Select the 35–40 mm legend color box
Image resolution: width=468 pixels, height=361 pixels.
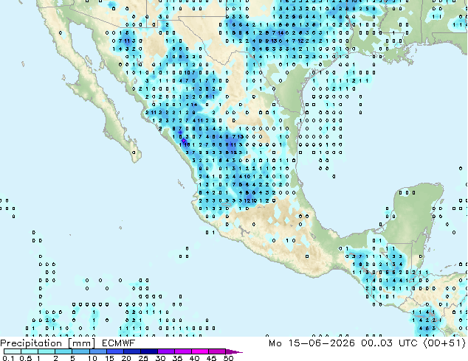click(182, 351)
